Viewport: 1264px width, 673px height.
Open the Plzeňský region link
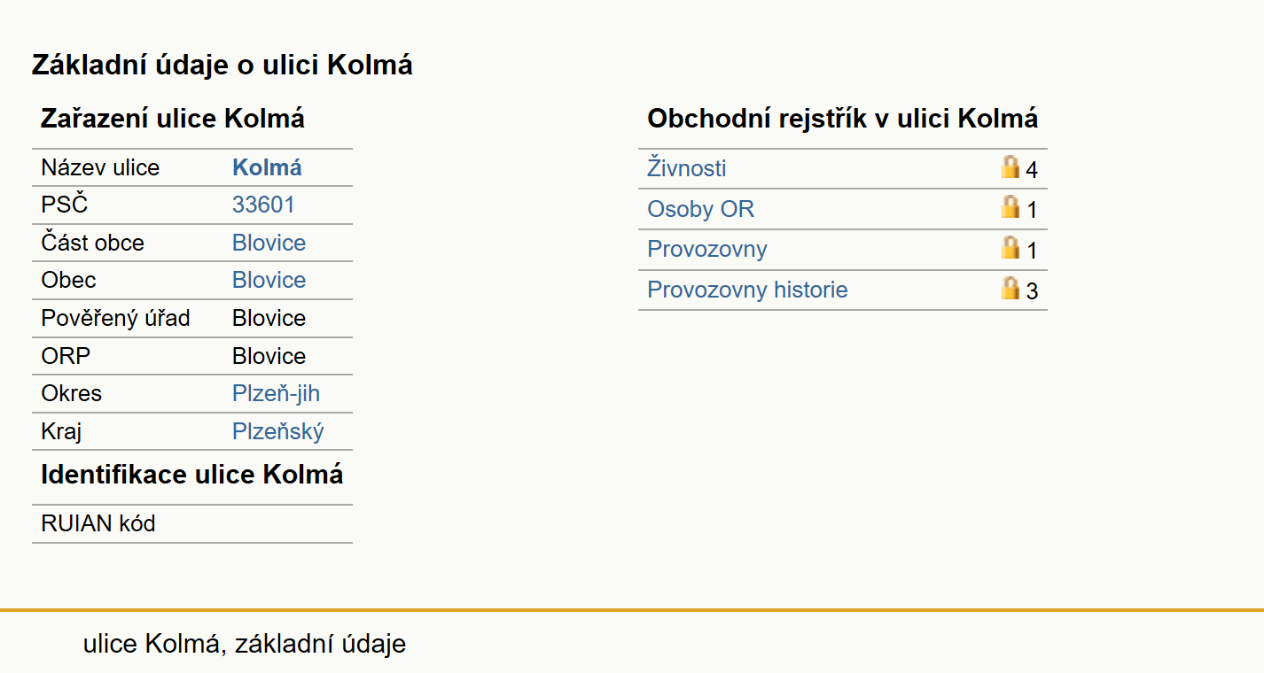pos(278,431)
